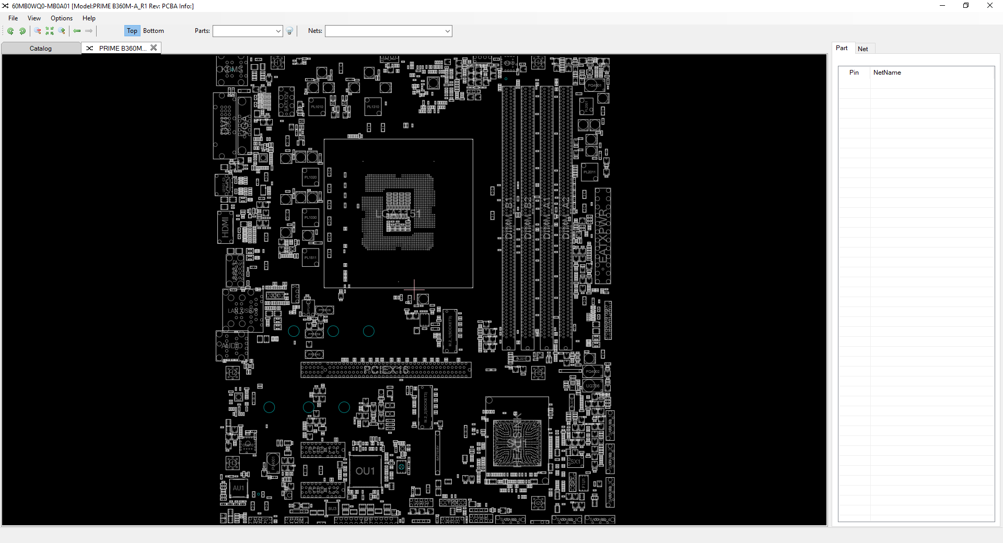Select the Net tab in side panel

(863, 49)
